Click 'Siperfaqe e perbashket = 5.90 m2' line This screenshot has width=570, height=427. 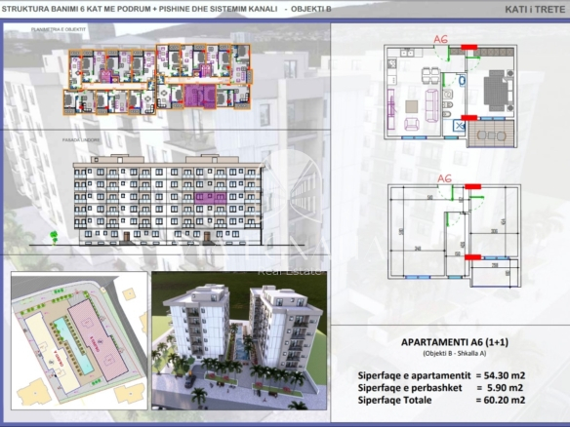click(440, 388)
